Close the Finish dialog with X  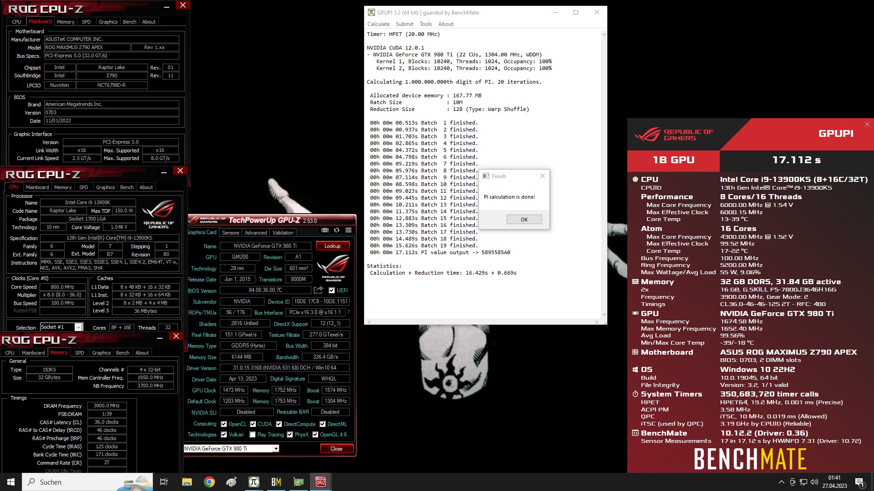(x=542, y=176)
